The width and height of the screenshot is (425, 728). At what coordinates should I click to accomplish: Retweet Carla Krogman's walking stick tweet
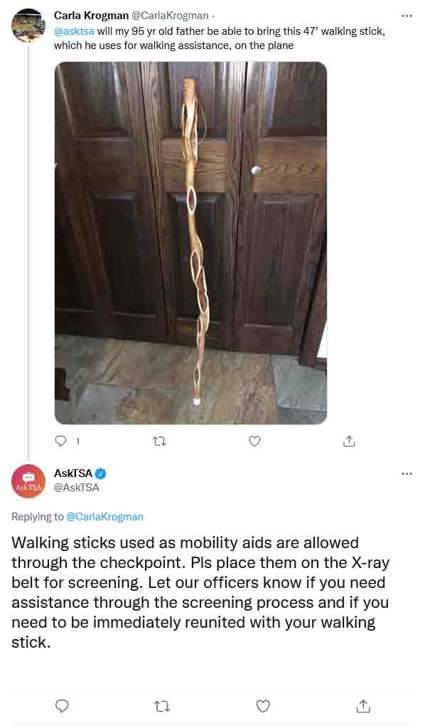160,441
